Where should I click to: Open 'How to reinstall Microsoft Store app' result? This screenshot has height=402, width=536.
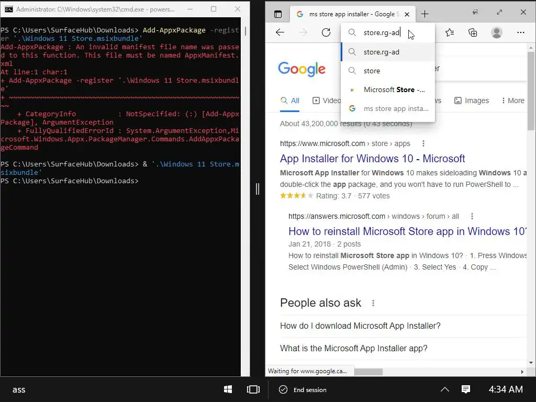coord(407,231)
